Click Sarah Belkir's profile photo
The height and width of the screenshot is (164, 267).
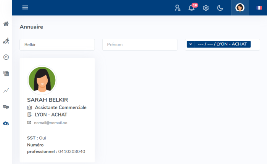[x=42, y=80]
